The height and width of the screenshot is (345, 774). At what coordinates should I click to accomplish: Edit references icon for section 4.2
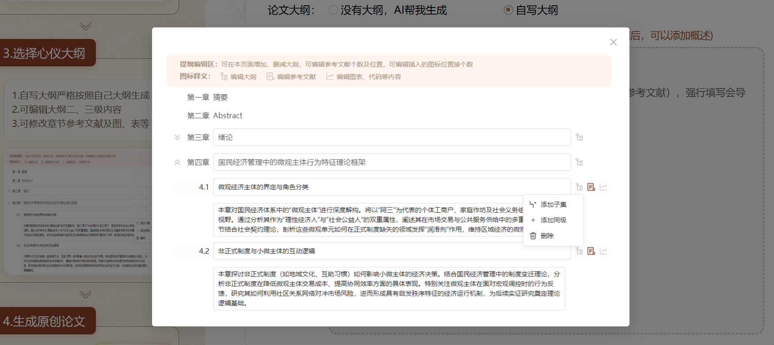[591, 251]
